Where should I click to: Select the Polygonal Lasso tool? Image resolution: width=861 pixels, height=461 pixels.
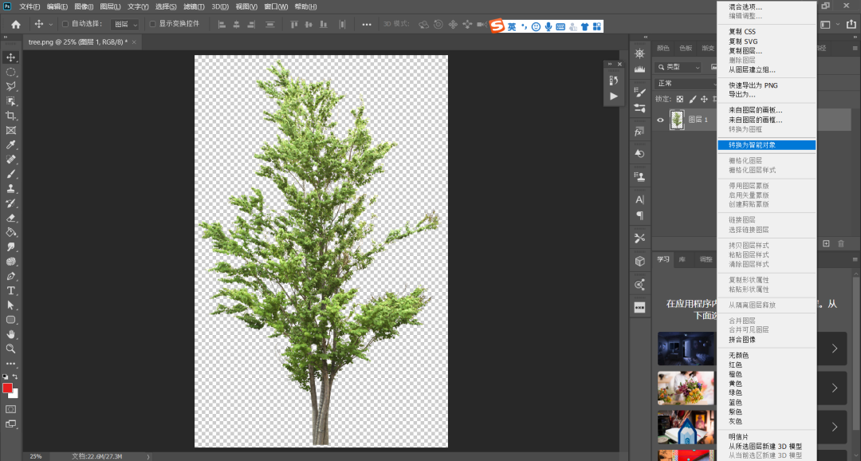[10, 86]
